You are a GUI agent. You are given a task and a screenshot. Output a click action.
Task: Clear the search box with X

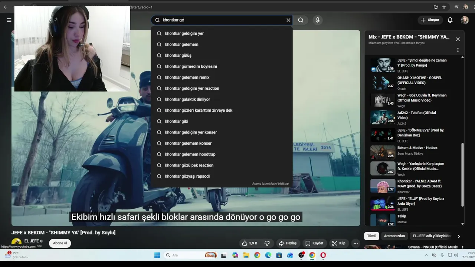click(x=288, y=20)
